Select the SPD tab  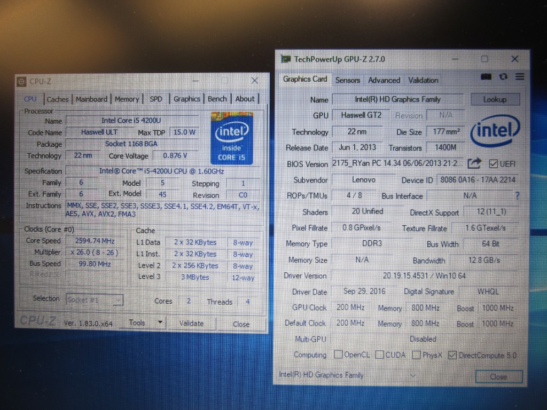(156, 99)
